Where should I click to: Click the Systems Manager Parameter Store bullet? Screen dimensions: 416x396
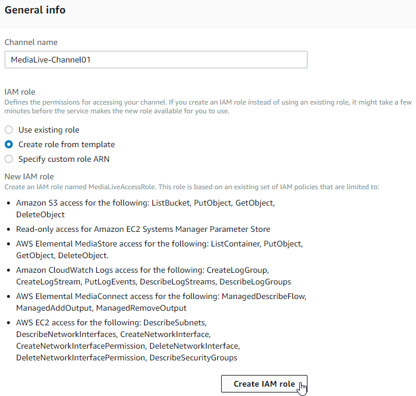click(x=143, y=229)
